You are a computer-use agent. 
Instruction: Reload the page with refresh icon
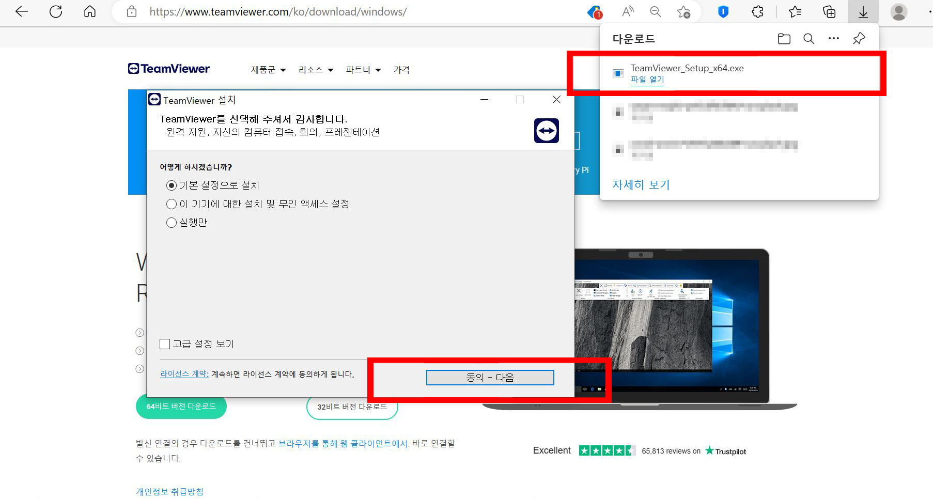tap(56, 11)
